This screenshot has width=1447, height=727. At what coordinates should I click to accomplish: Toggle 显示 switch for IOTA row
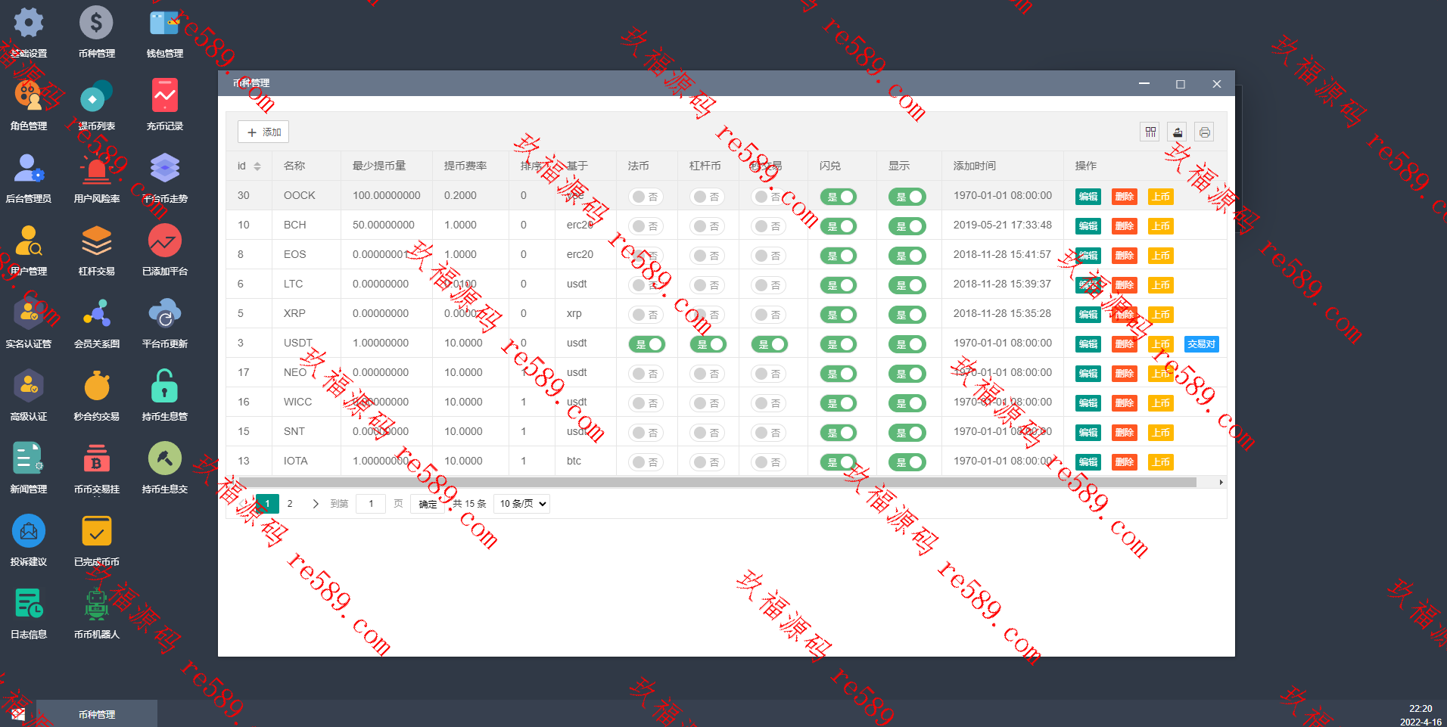coord(907,462)
